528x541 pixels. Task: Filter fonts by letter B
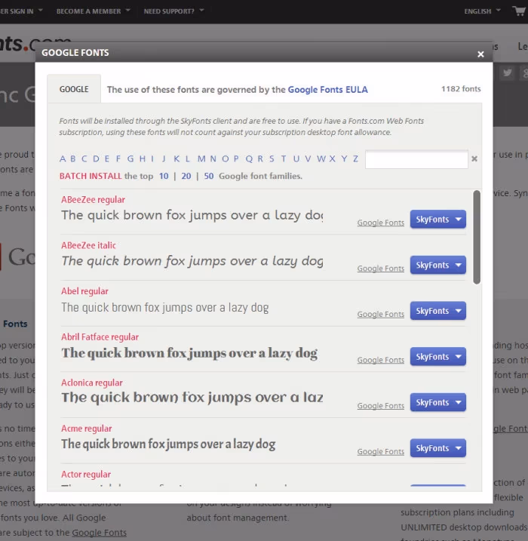coord(72,158)
